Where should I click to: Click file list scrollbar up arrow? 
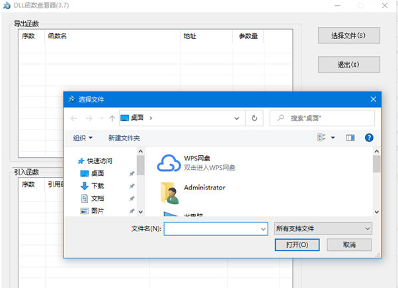tap(376, 151)
